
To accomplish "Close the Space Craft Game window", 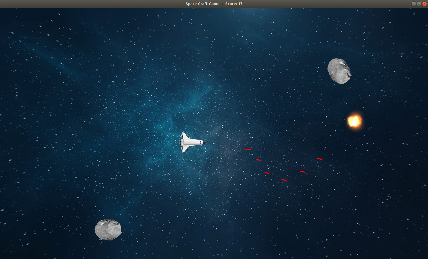I will tap(424, 4).
